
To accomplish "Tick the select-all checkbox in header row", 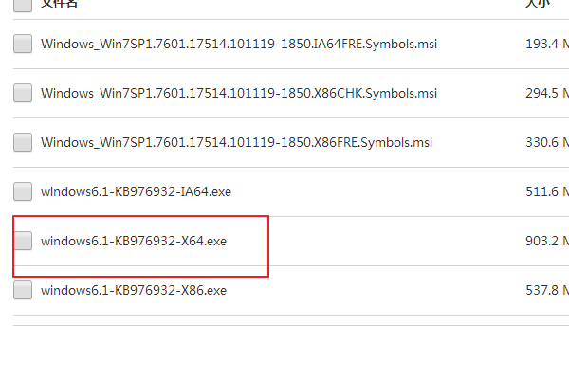I will point(23,4).
